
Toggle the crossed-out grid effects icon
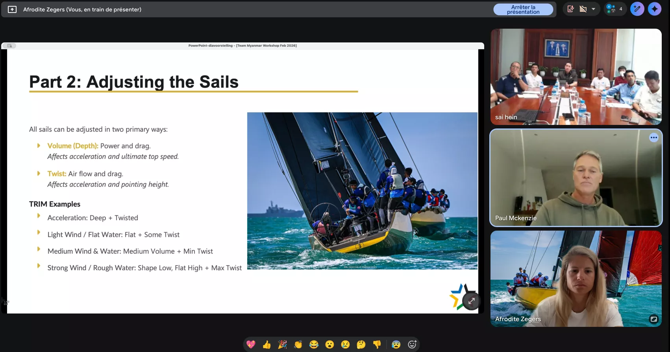(583, 9)
